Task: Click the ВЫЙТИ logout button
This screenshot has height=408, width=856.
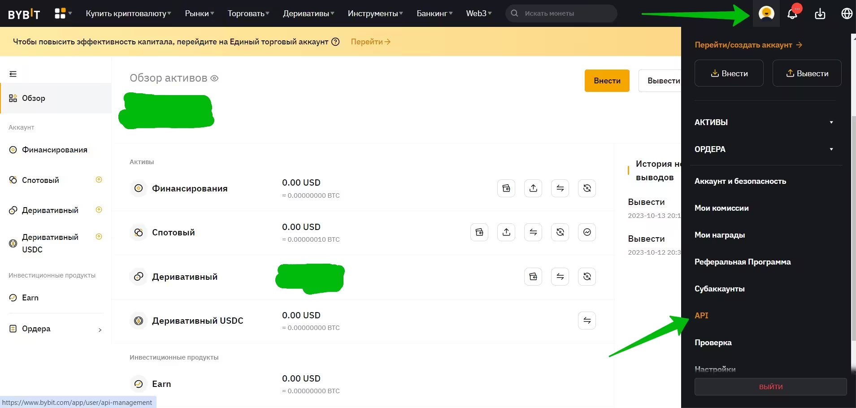Action: click(771, 386)
